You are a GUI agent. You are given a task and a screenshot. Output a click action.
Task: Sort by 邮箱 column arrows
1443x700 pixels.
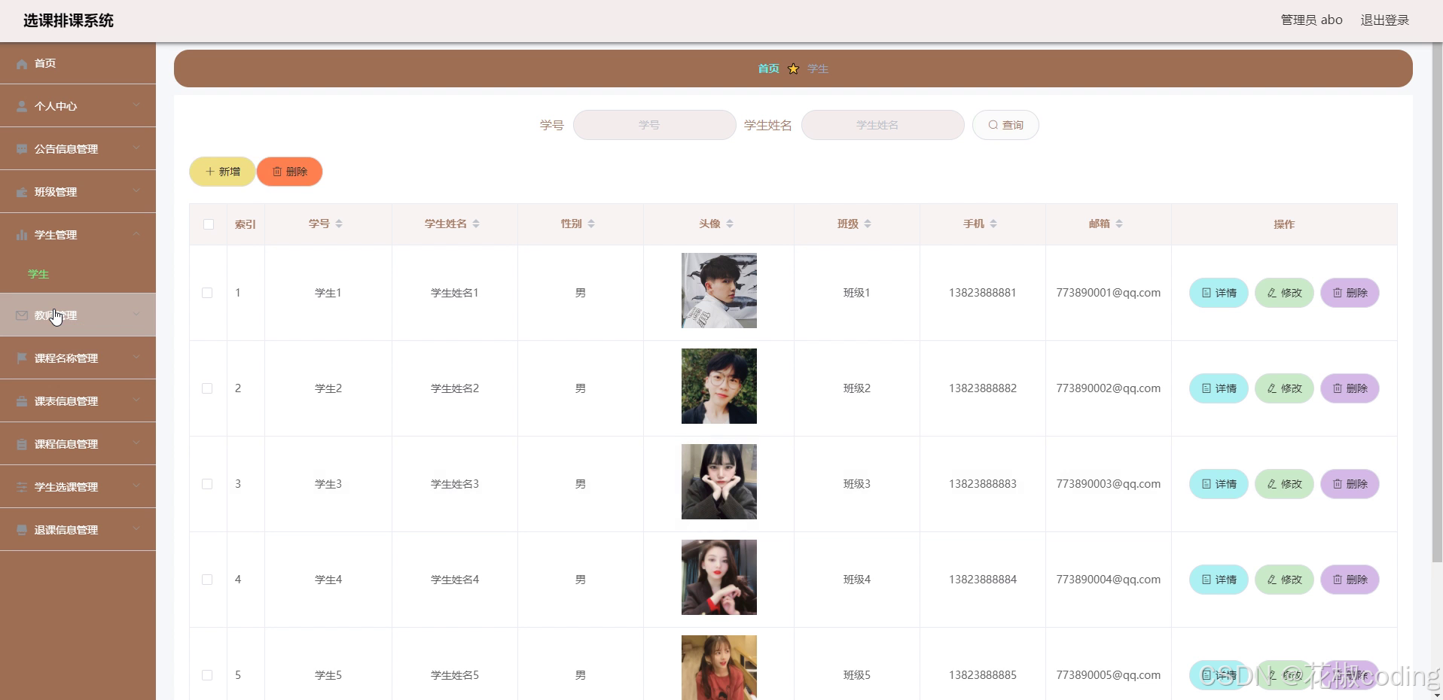click(1119, 224)
